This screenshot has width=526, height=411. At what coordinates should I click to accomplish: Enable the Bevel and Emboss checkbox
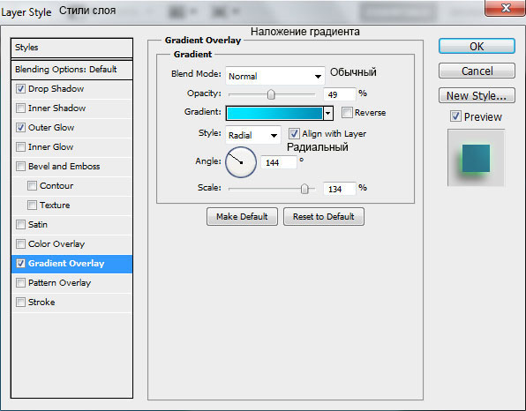[20, 167]
